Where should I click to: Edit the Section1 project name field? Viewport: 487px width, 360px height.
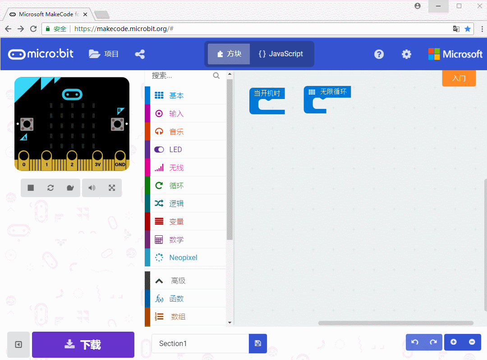click(200, 343)
